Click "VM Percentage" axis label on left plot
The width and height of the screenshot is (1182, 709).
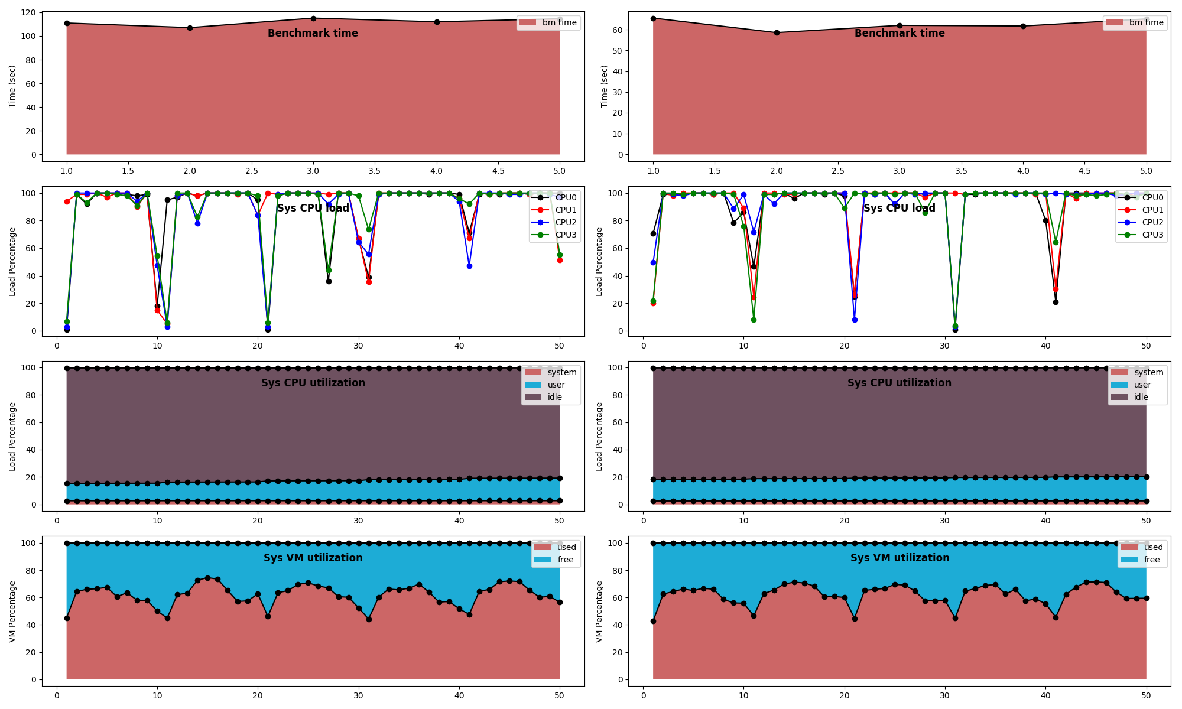12,611
